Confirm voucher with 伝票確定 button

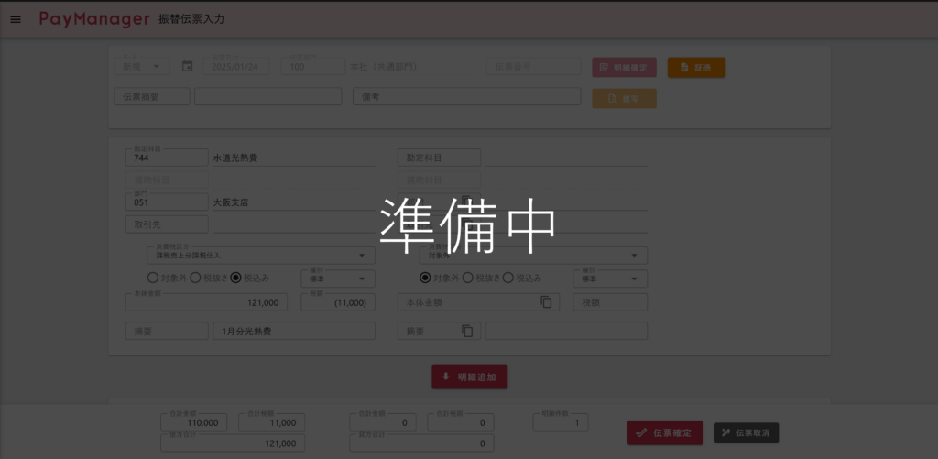coord(665,432)
